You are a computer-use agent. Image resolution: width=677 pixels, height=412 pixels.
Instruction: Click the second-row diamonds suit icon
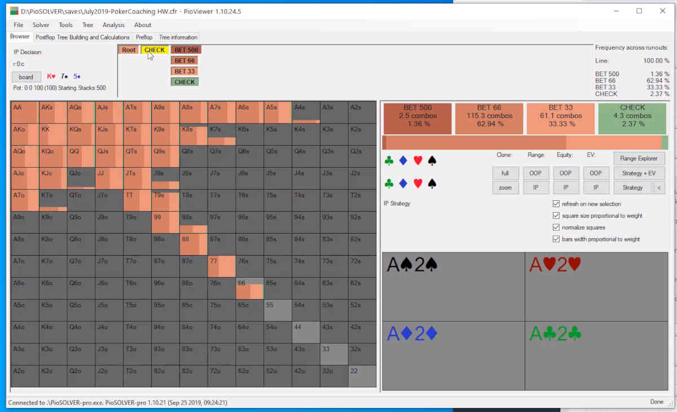point(403,183)
